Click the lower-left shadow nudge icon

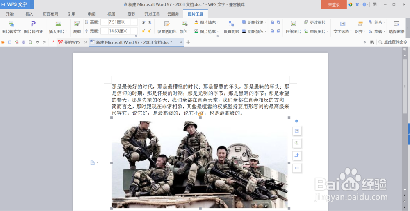tap(272, 31)
